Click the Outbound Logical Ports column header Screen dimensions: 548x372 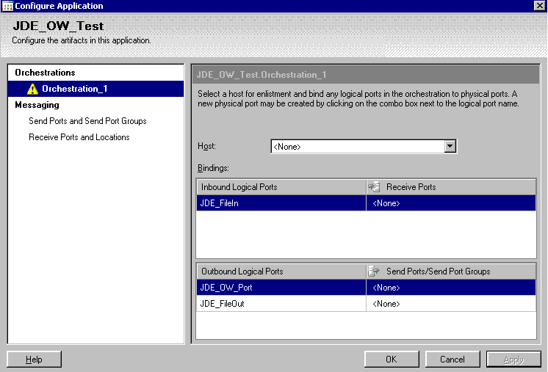281,271
